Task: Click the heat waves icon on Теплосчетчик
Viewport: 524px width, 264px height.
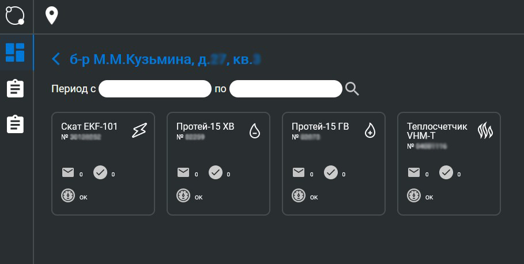Action: coord(485,130)
